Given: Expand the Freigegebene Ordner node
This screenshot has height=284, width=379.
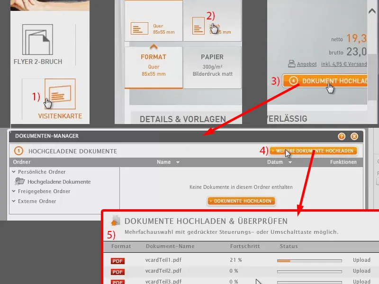Looking at the screenshot, I should click(14, 191).
